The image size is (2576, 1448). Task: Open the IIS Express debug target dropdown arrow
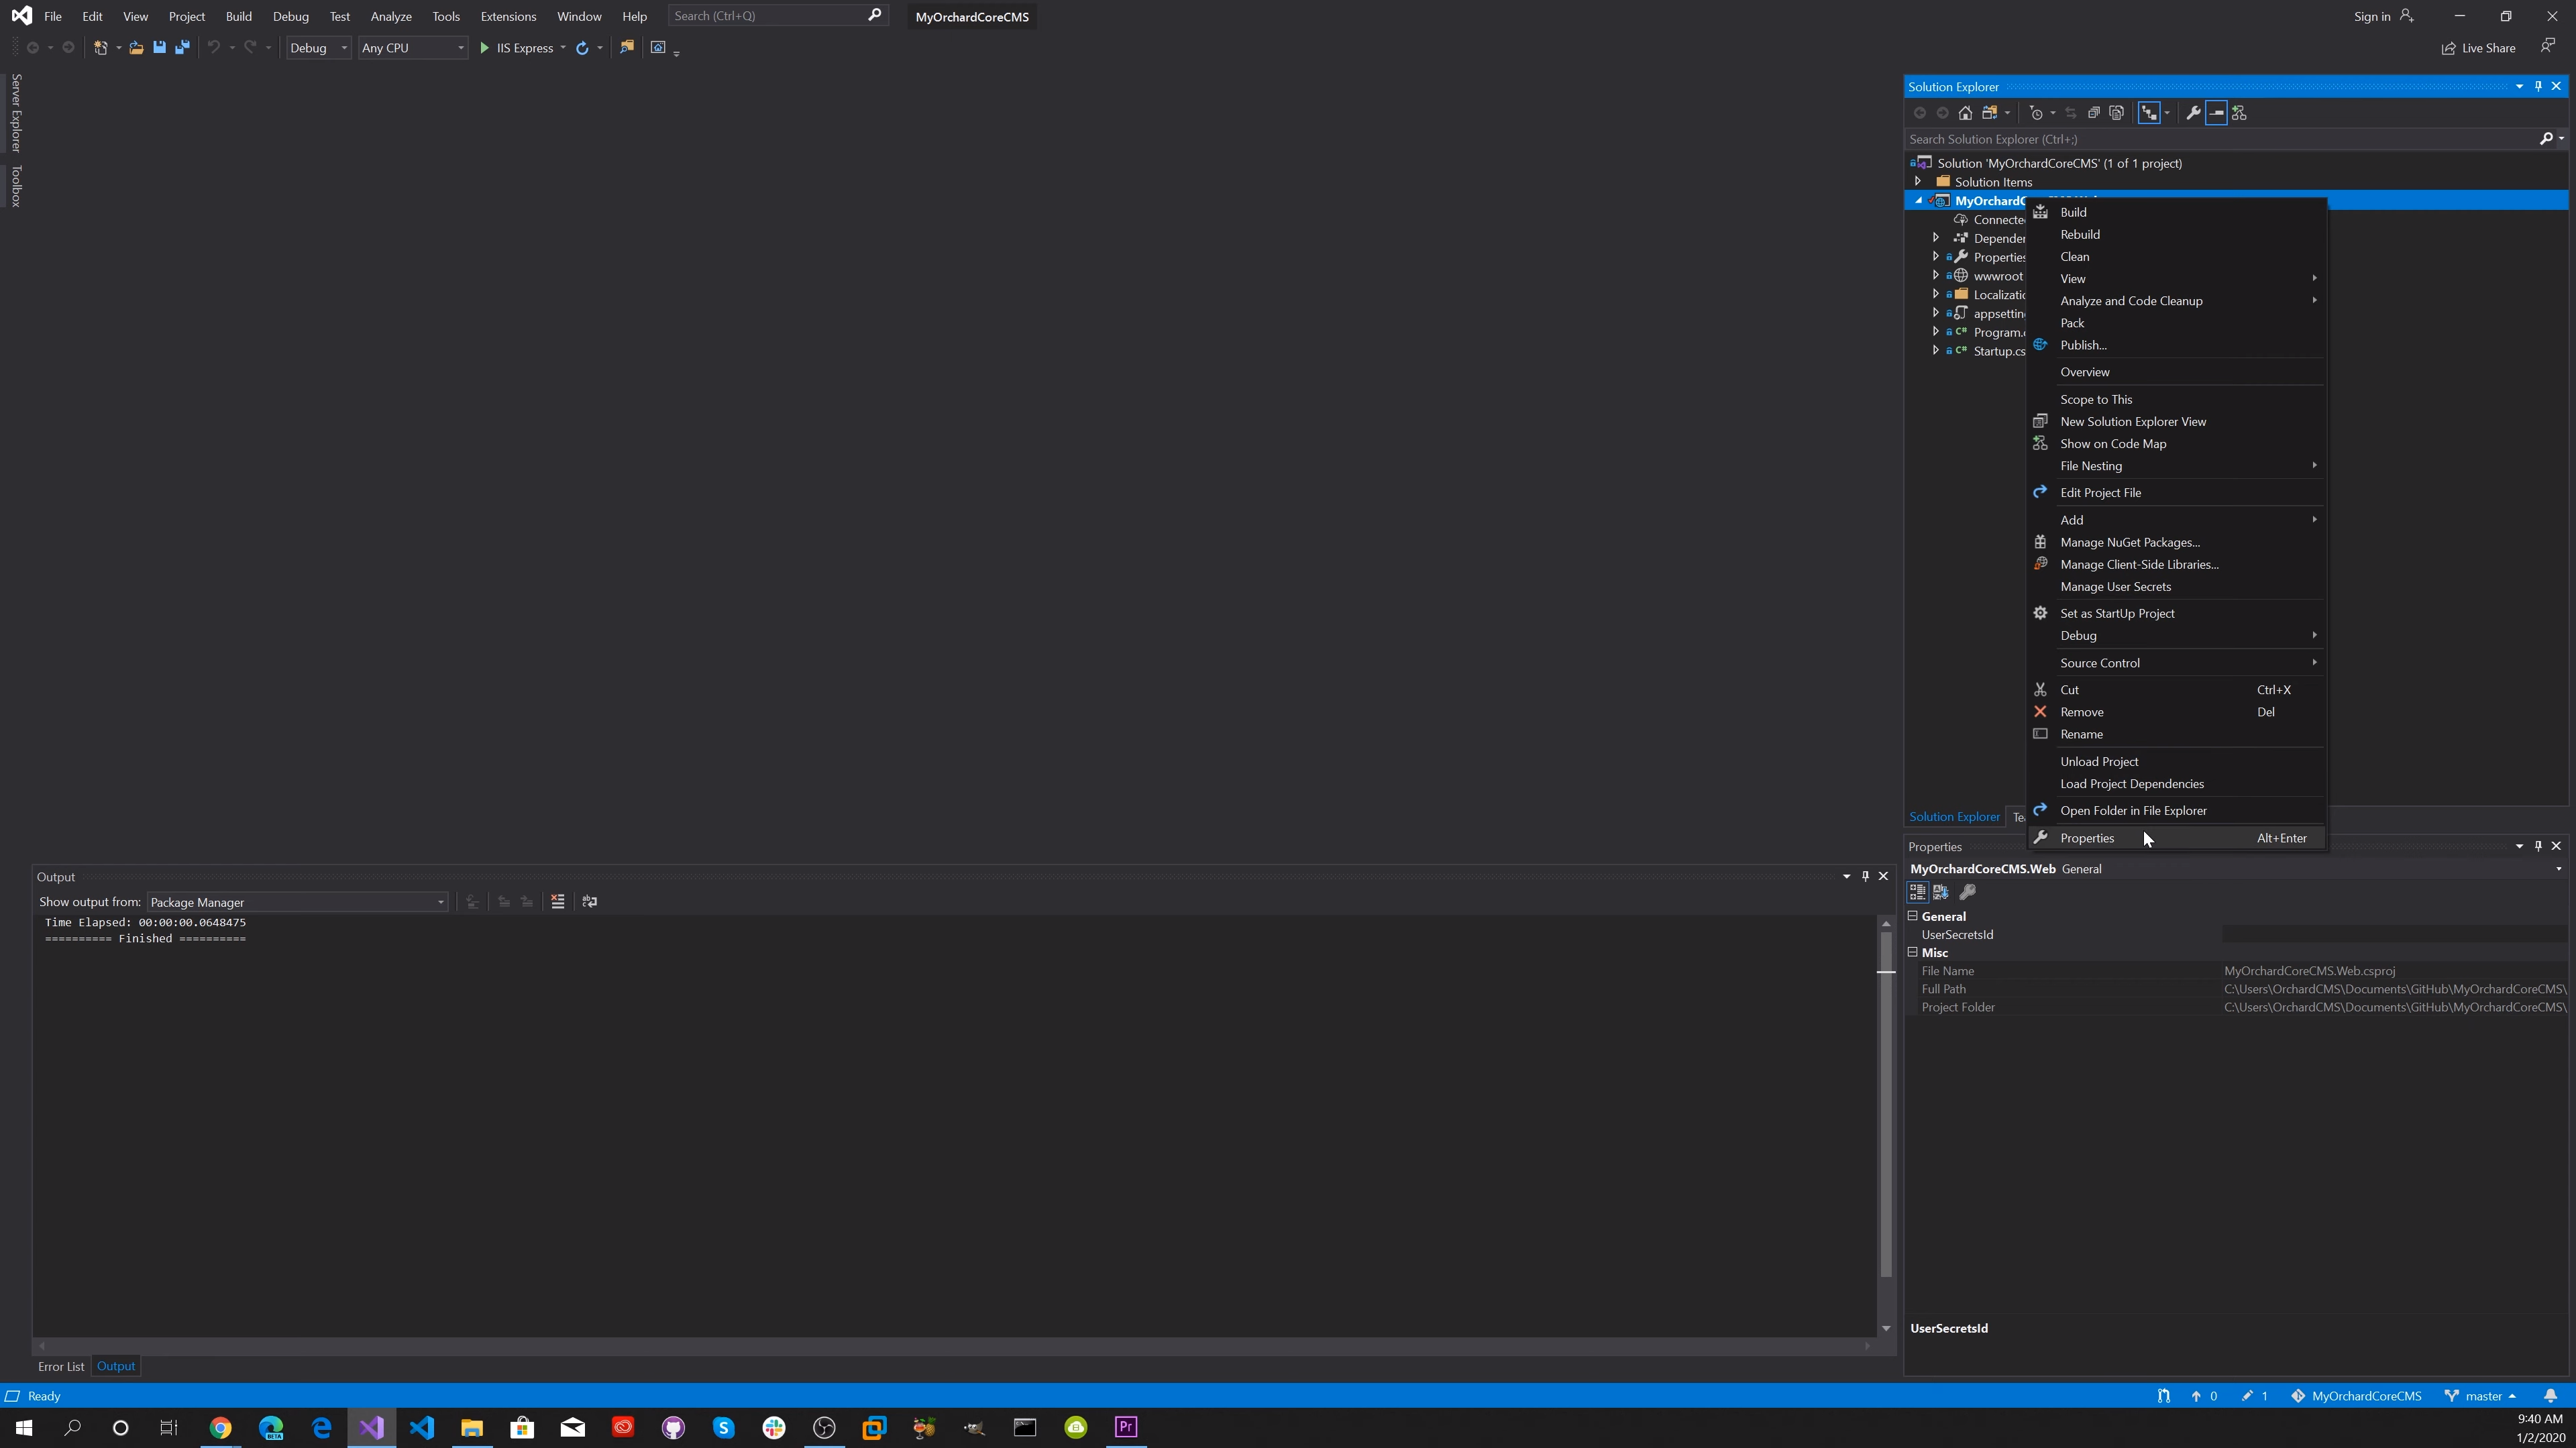[x=563, y=47]
